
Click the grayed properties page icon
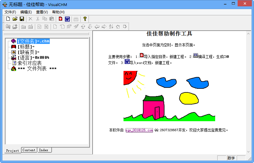pos(69,27)
